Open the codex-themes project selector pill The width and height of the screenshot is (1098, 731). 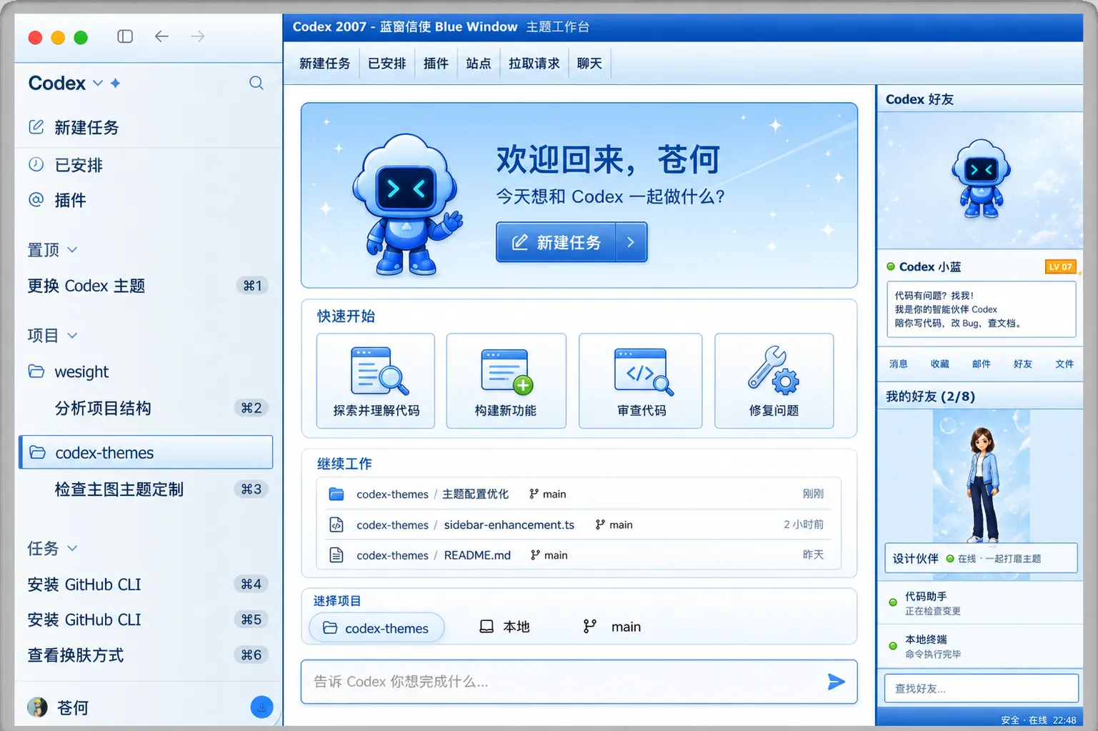(376, 628)
